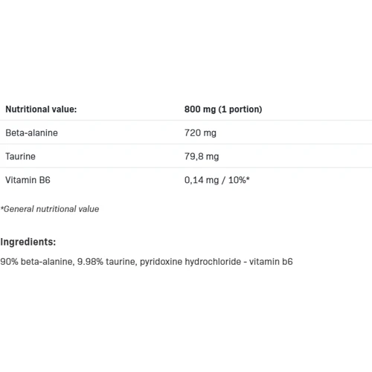The image size is (372, 372).
Task: Click '90% beta-alanine' in ingredients text
Action: click(x=36, y=262)
